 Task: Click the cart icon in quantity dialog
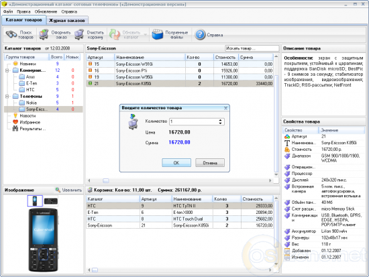[133, 121]
